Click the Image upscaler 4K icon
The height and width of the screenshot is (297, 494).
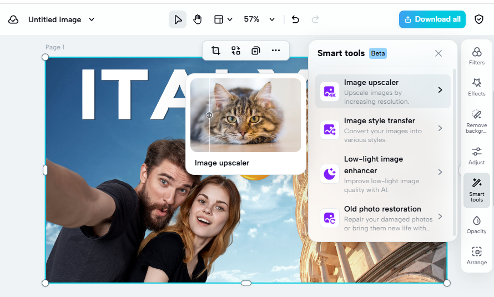tap(330, 92)
